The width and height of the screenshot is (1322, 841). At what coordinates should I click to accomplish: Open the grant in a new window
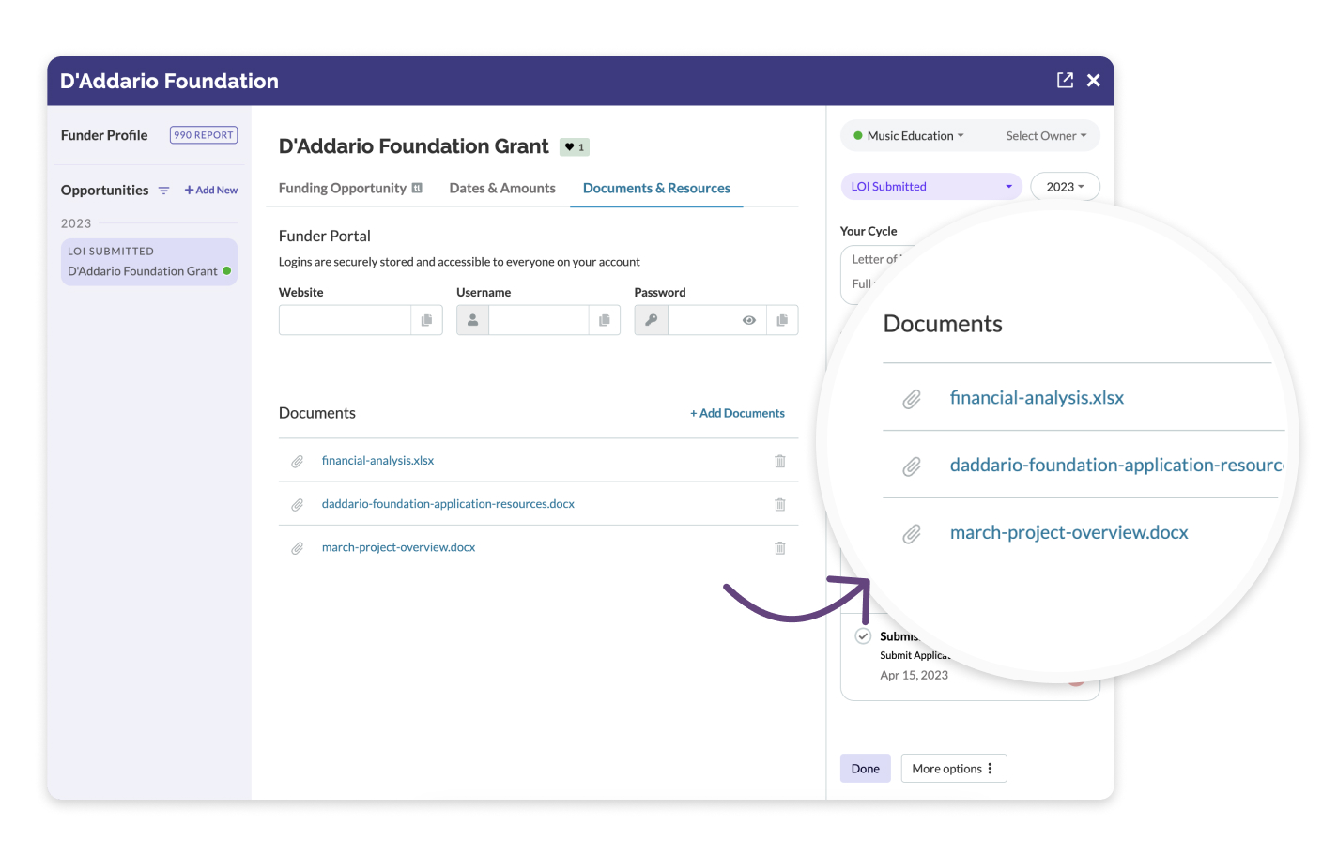pos(1065,81)
